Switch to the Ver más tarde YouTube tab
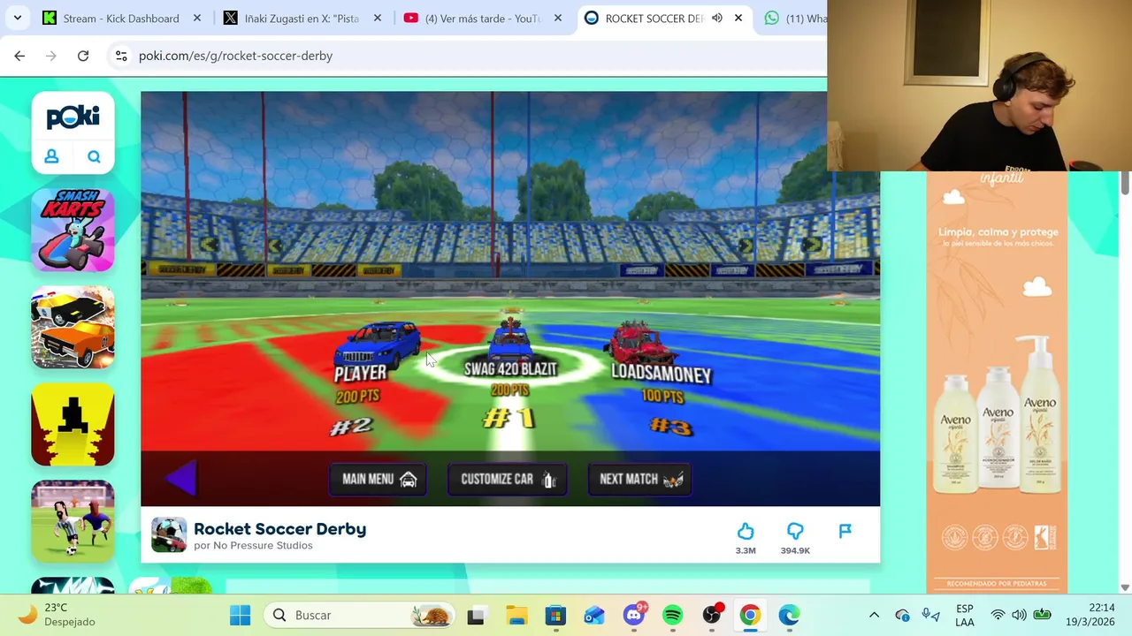This screenshot has height=636, width=1132. click(483, 18)
